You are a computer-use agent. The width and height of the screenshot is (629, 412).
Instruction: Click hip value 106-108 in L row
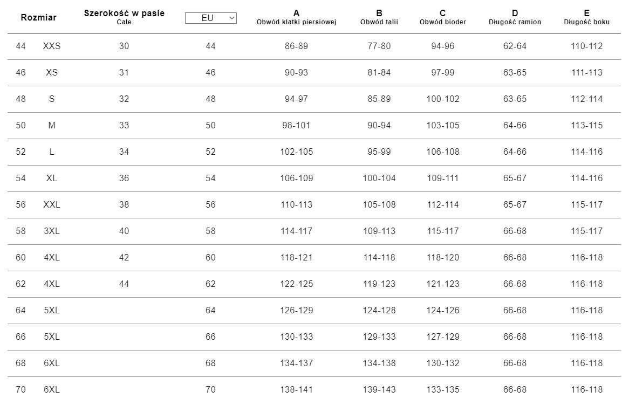coord(442,152)
